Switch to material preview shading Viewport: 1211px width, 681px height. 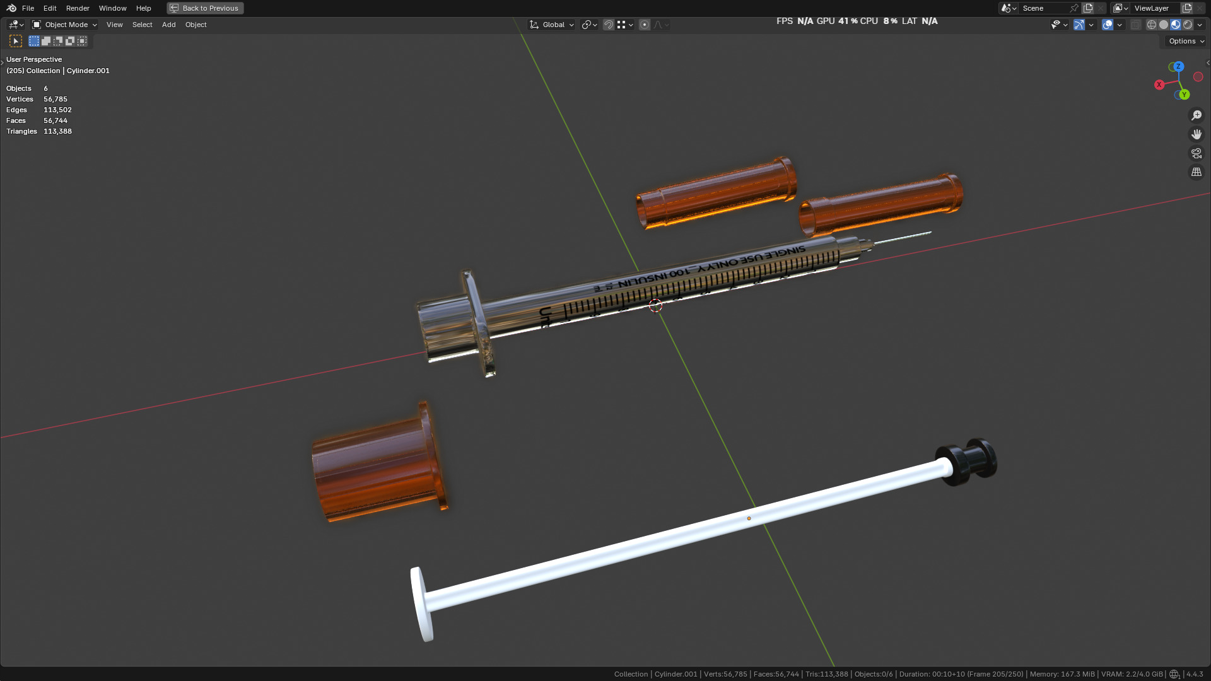tap(1176, 25)
